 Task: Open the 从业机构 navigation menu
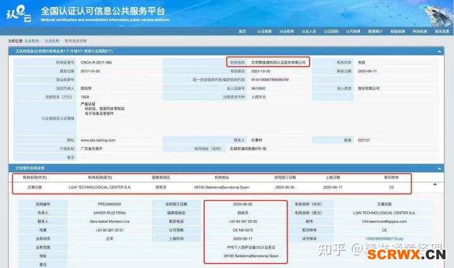pyautogui.click(x=287, y=31)
